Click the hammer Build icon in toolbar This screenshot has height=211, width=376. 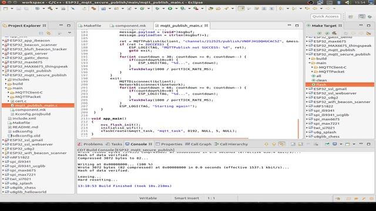pos(50,8)
